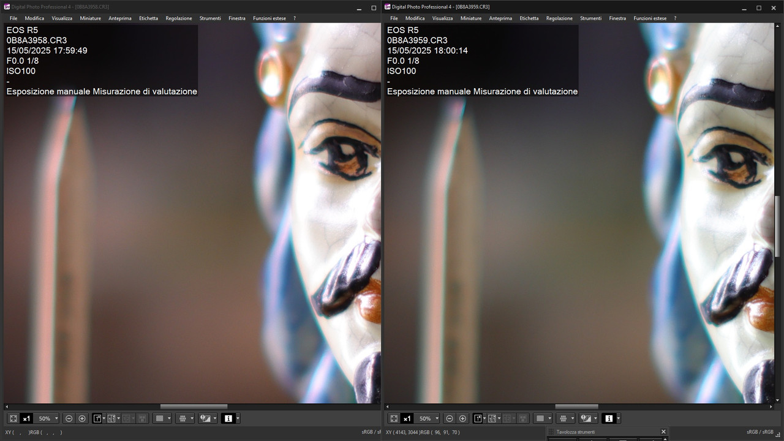The width and height of the screenshot is (784, 441).
Task: Toggle highlight/shadow warning icon in 0B8A3959.CR3 window
Action: point(586,418)
